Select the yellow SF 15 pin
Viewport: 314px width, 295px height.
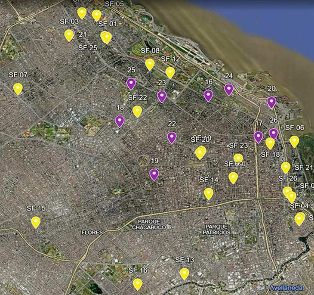pyautogui.click(x=36, y=222)
